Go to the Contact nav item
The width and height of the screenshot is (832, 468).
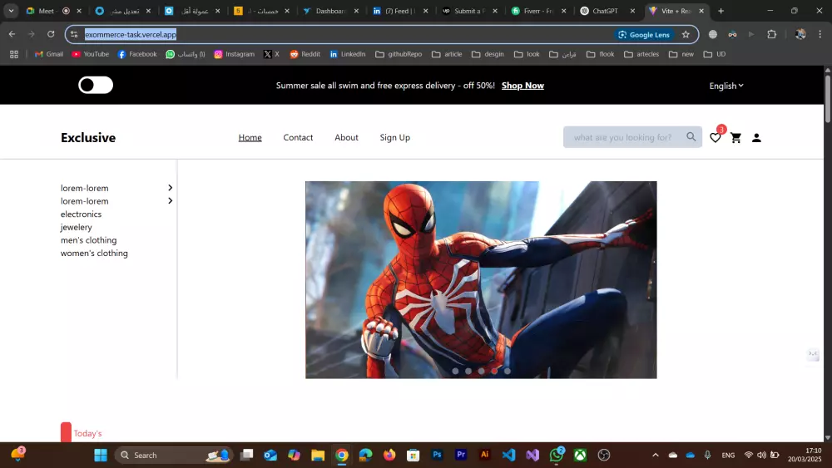click(x=298, y=137)
